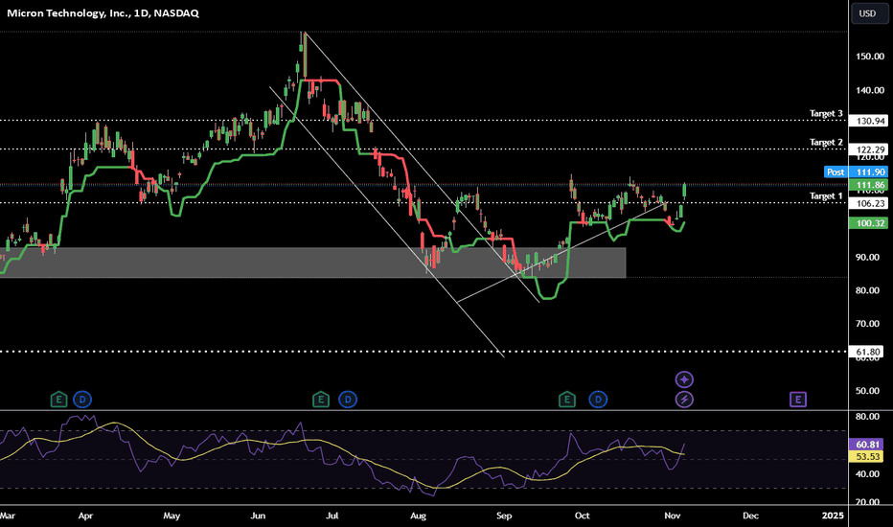Click the 61.80 price level label

pos(868,352)
